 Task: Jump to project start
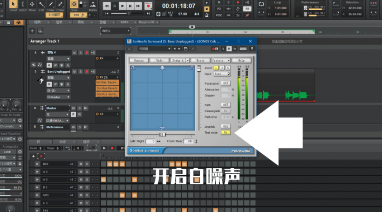pyautogui.click(x=107, y=14)
